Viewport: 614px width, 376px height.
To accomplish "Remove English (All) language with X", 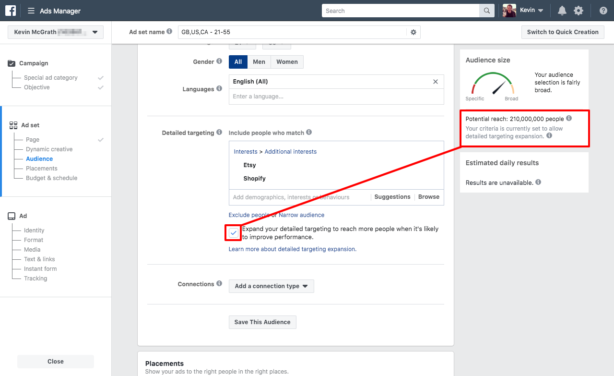I will point(436,82).
